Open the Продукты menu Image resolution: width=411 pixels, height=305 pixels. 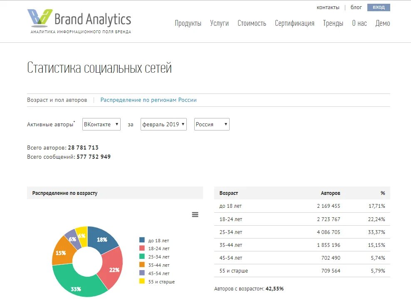click(188, 24)
